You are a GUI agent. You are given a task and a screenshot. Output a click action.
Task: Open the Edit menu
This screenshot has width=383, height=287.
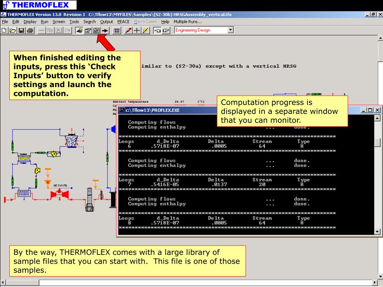pos(16,22)
